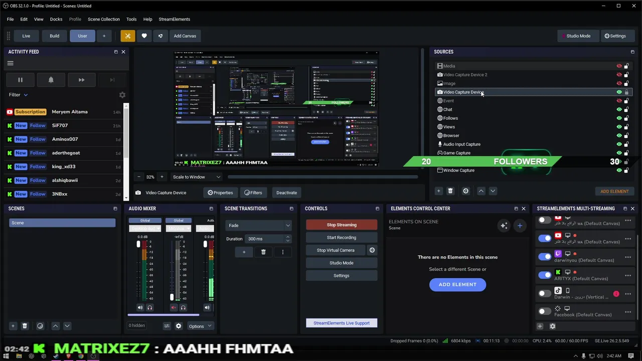Expand the Filter dropdown in Activity Feed
This screenshot has height=361, width=642.
18,95
